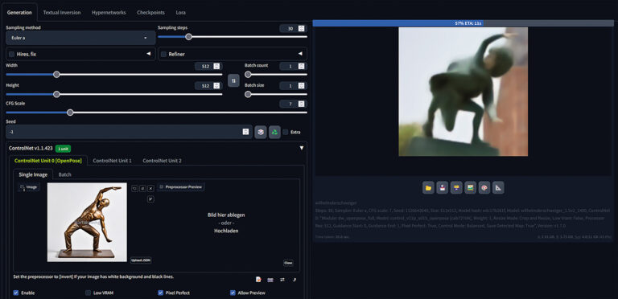Select ControlNet Unit 1 tab
This screenshot has height=299, width=618.
pyautogui.click(x=113, y=161)
